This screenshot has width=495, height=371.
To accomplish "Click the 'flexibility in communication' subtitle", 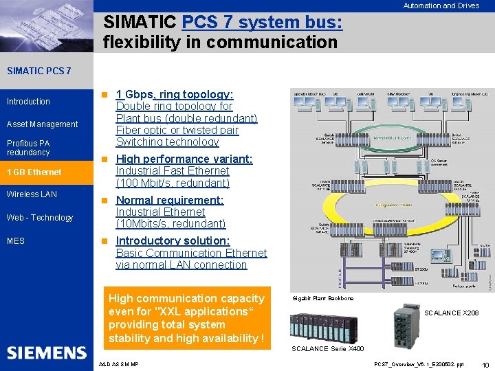I will [x=221, y=42].
